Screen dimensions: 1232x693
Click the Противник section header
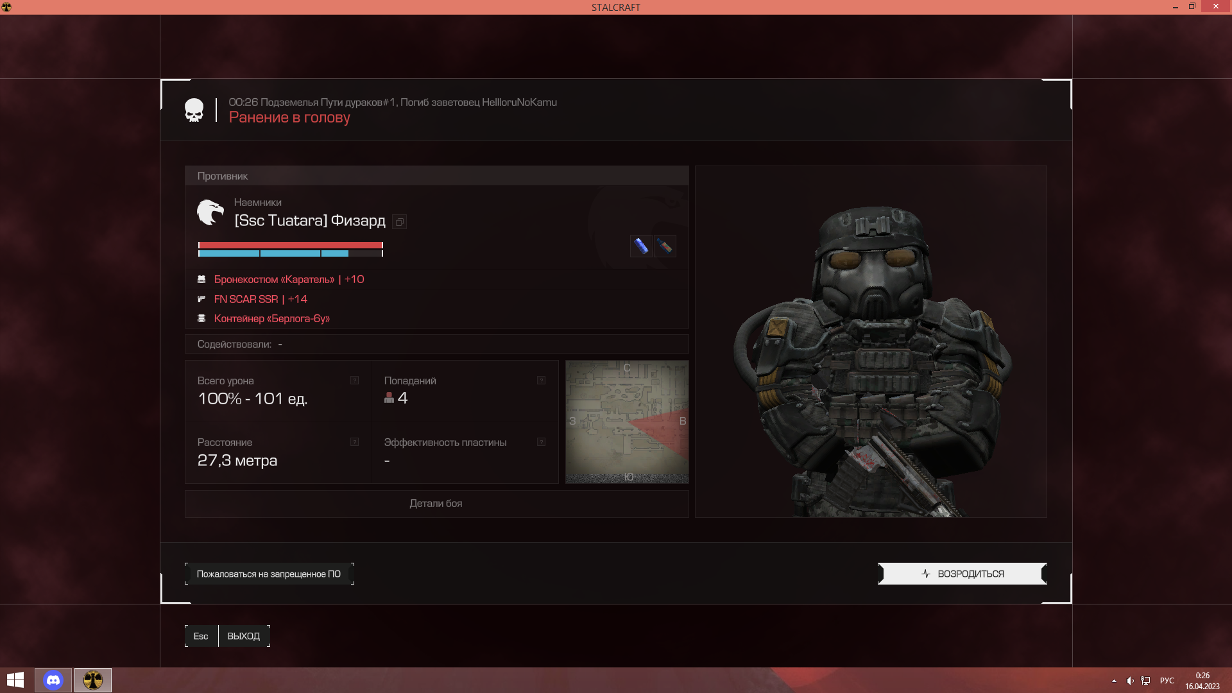pos(436,176)
